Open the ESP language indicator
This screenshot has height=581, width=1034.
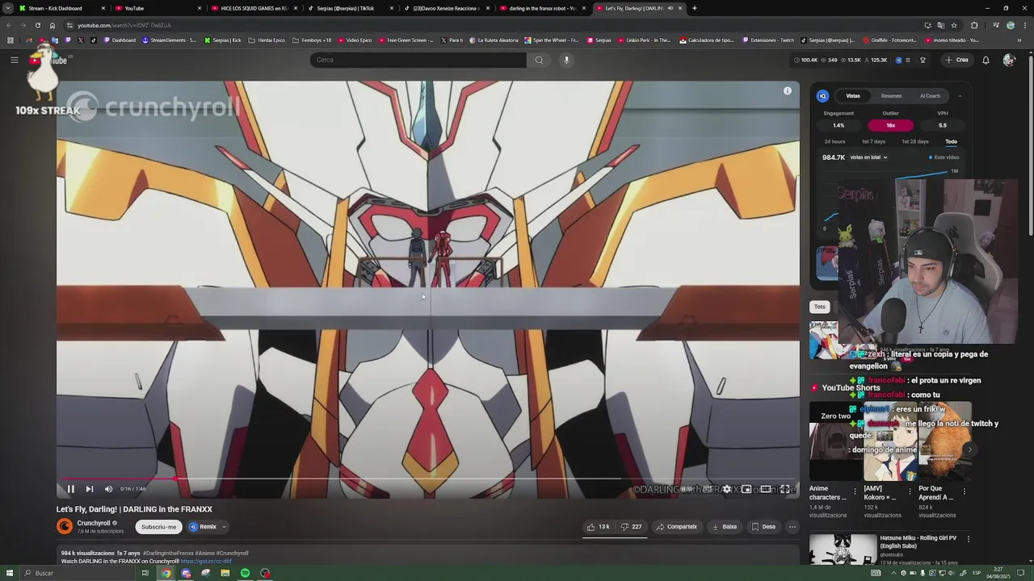[977, 573]
